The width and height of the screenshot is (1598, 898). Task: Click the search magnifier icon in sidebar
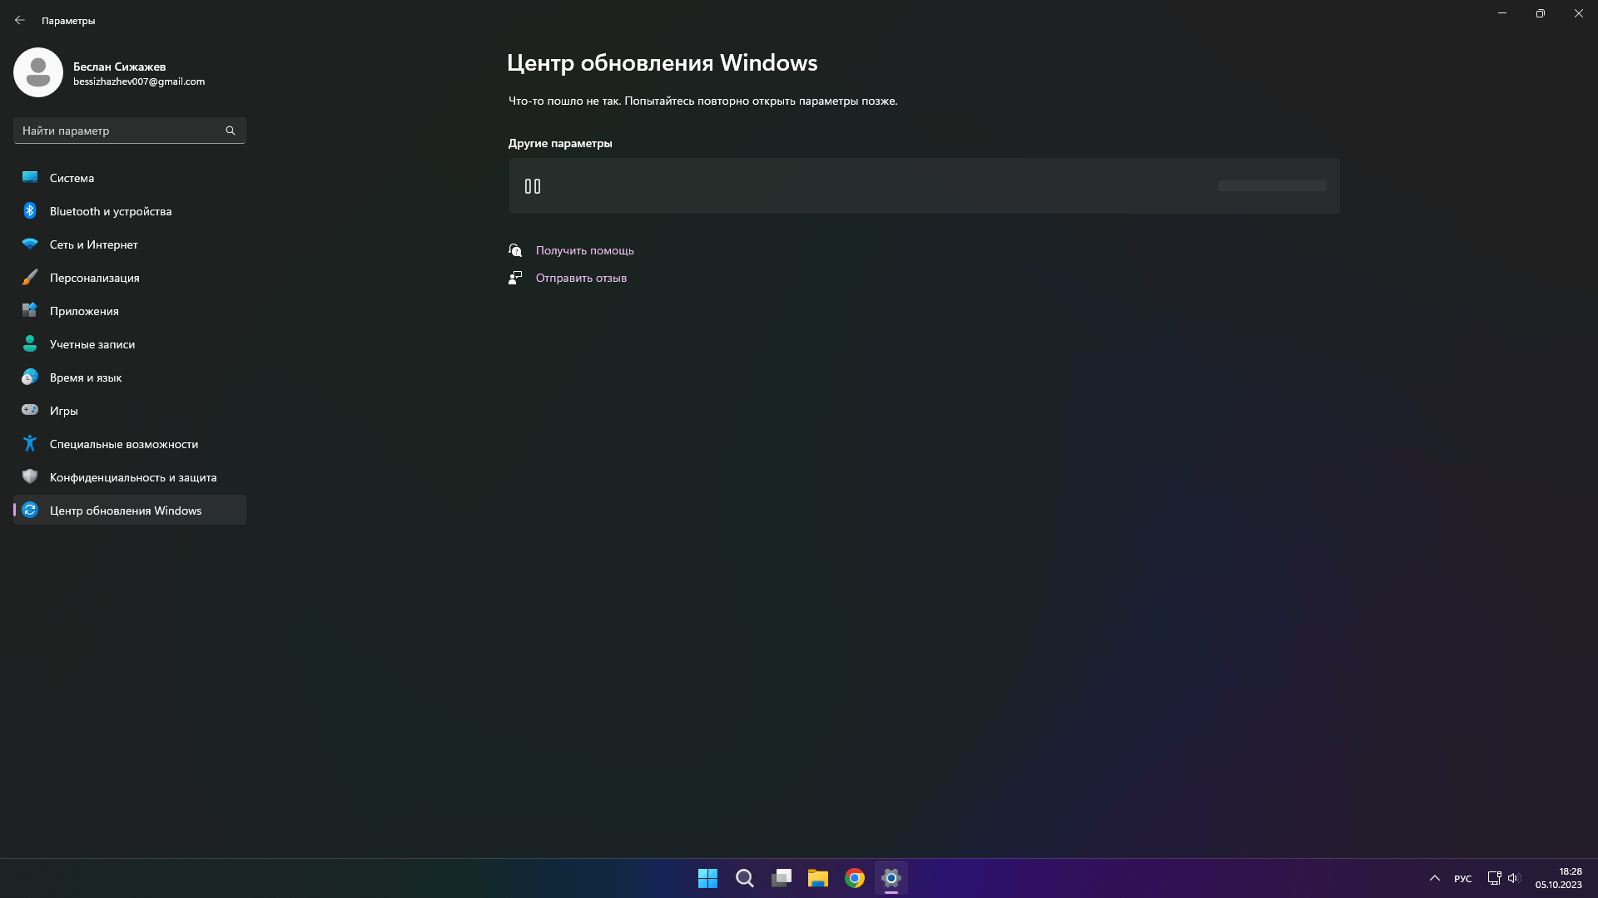tap(231, 131)
